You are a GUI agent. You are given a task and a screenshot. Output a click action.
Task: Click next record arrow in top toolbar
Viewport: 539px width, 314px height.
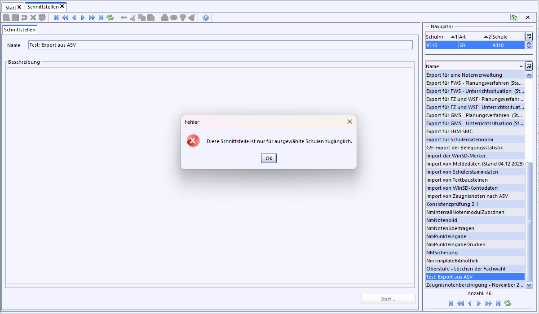click(x=83, y=17)
